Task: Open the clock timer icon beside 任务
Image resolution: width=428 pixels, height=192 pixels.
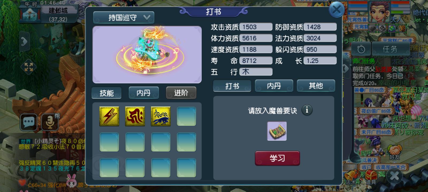Action: (361, 49)
